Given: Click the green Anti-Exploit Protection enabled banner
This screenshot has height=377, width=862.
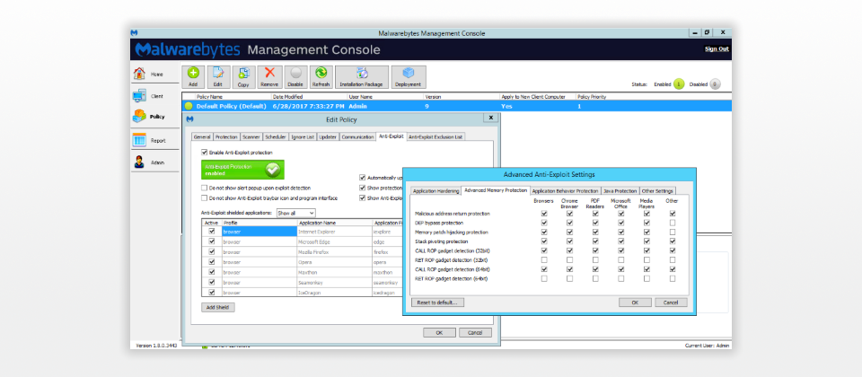Looking at the screenshot, I should tap(242, 170).
